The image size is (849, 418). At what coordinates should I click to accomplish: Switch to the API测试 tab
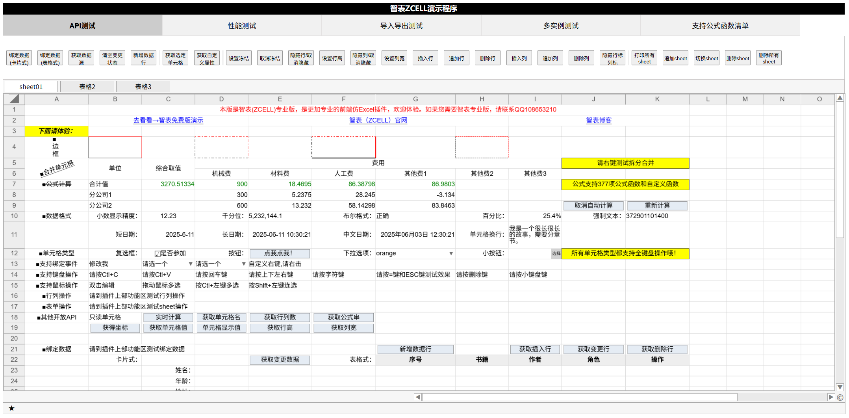(x=82, y=26)
